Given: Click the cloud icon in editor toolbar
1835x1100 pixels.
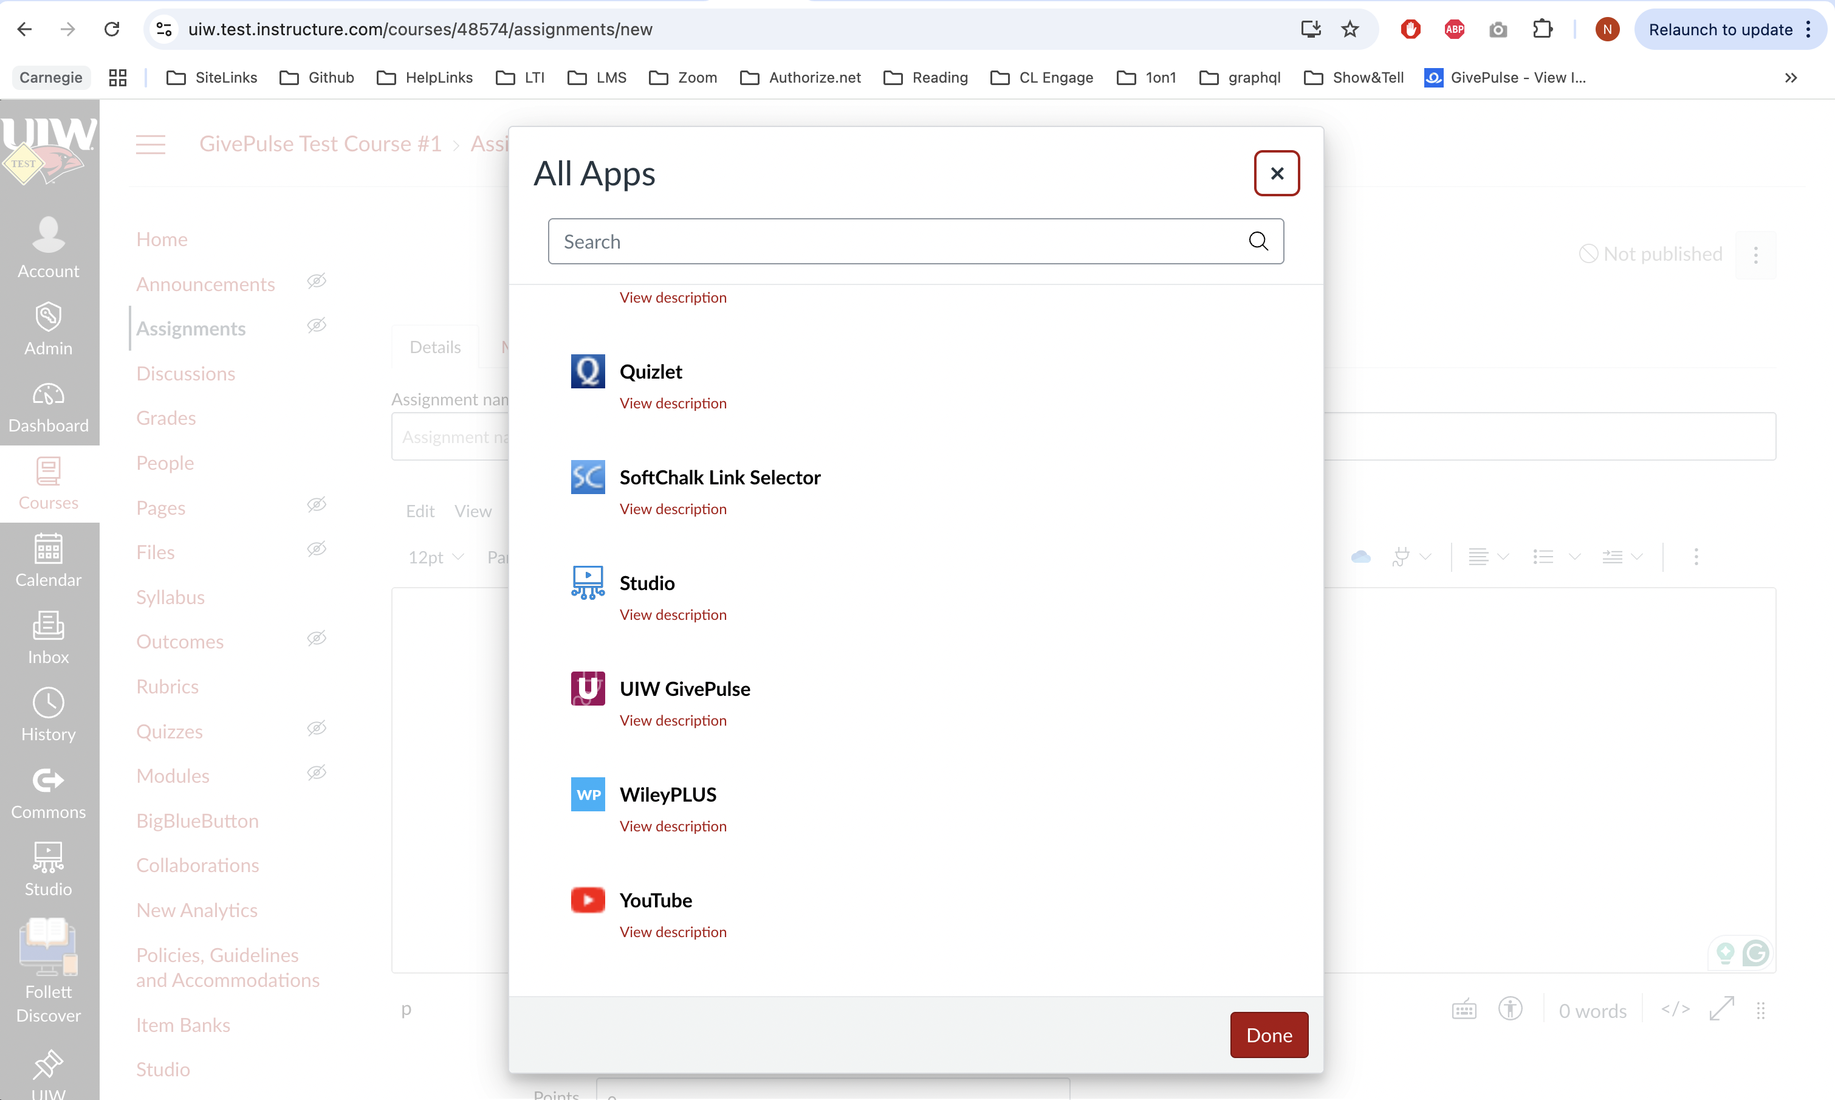Looking at the screenshot, I should coord(1360,556).
